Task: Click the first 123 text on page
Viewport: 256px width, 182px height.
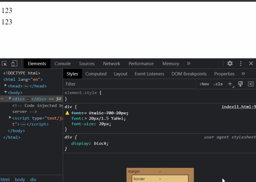Action: click(7, 11)
